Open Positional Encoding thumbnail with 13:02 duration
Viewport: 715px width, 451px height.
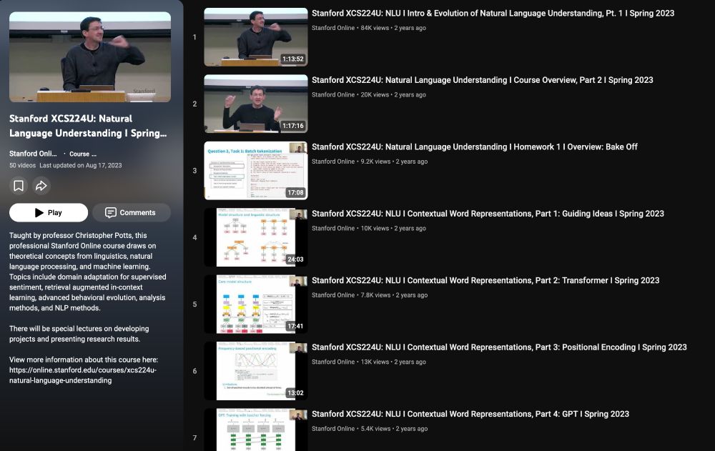click(256, 371)
